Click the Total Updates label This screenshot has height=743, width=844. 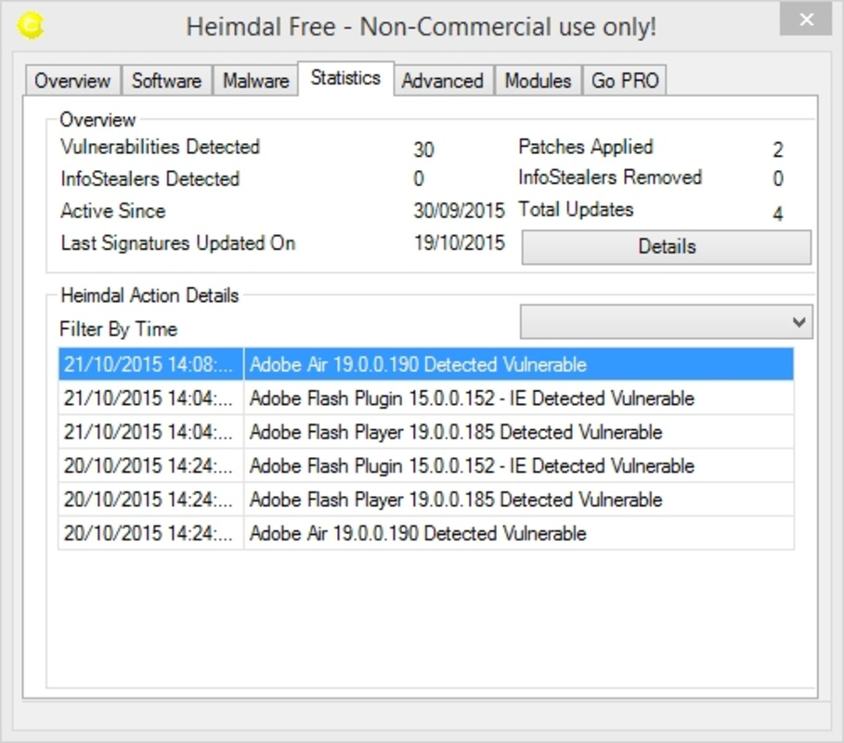tap(576, 210)
